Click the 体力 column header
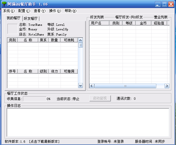 (55, 71)
